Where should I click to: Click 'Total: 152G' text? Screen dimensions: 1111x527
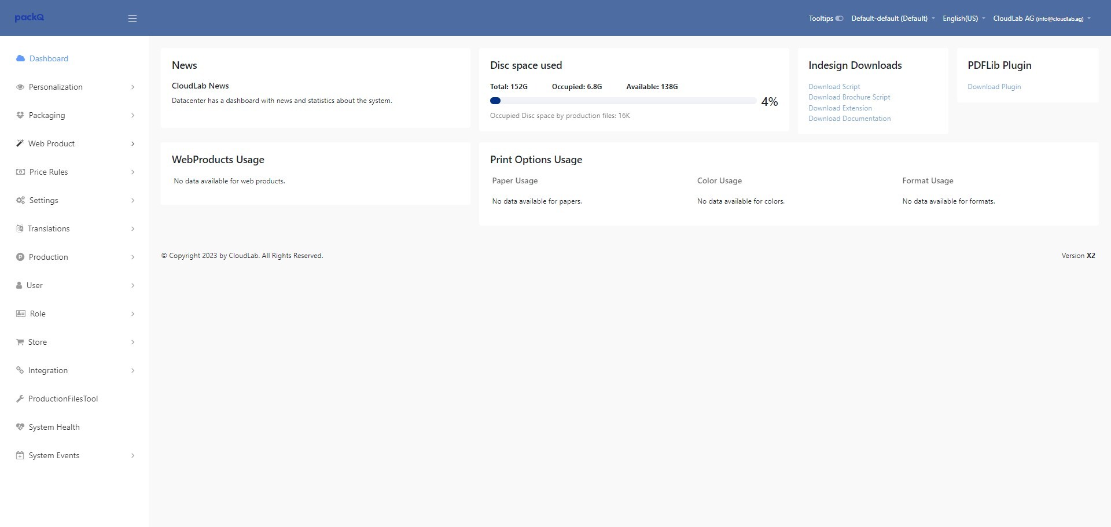[509, 87]
